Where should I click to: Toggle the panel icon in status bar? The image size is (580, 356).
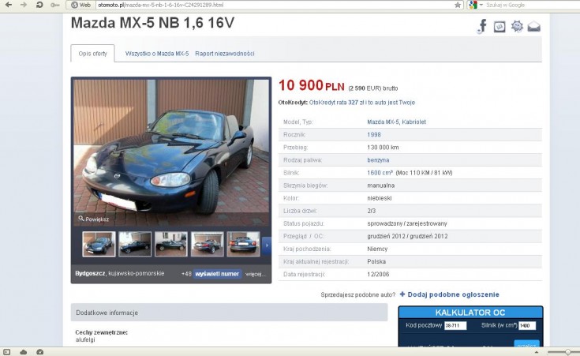7,352
